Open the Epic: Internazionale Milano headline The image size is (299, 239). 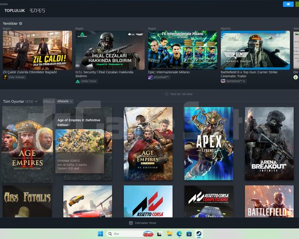[169, 72]
